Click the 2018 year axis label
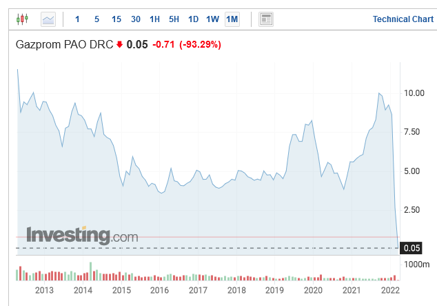The image size is (437, 306). tap(236, 290)
